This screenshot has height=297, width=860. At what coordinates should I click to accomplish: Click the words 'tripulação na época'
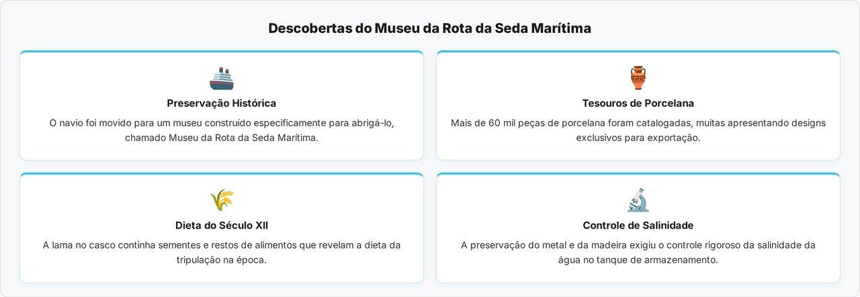[221, 260]
